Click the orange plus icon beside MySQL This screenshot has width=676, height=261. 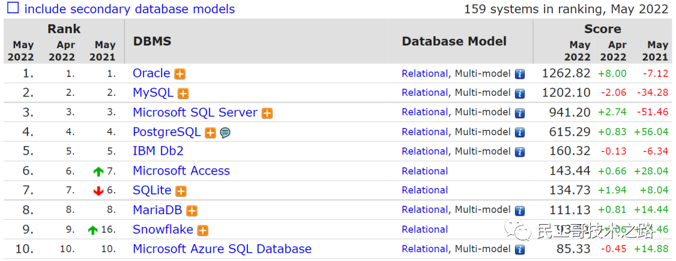183,93
